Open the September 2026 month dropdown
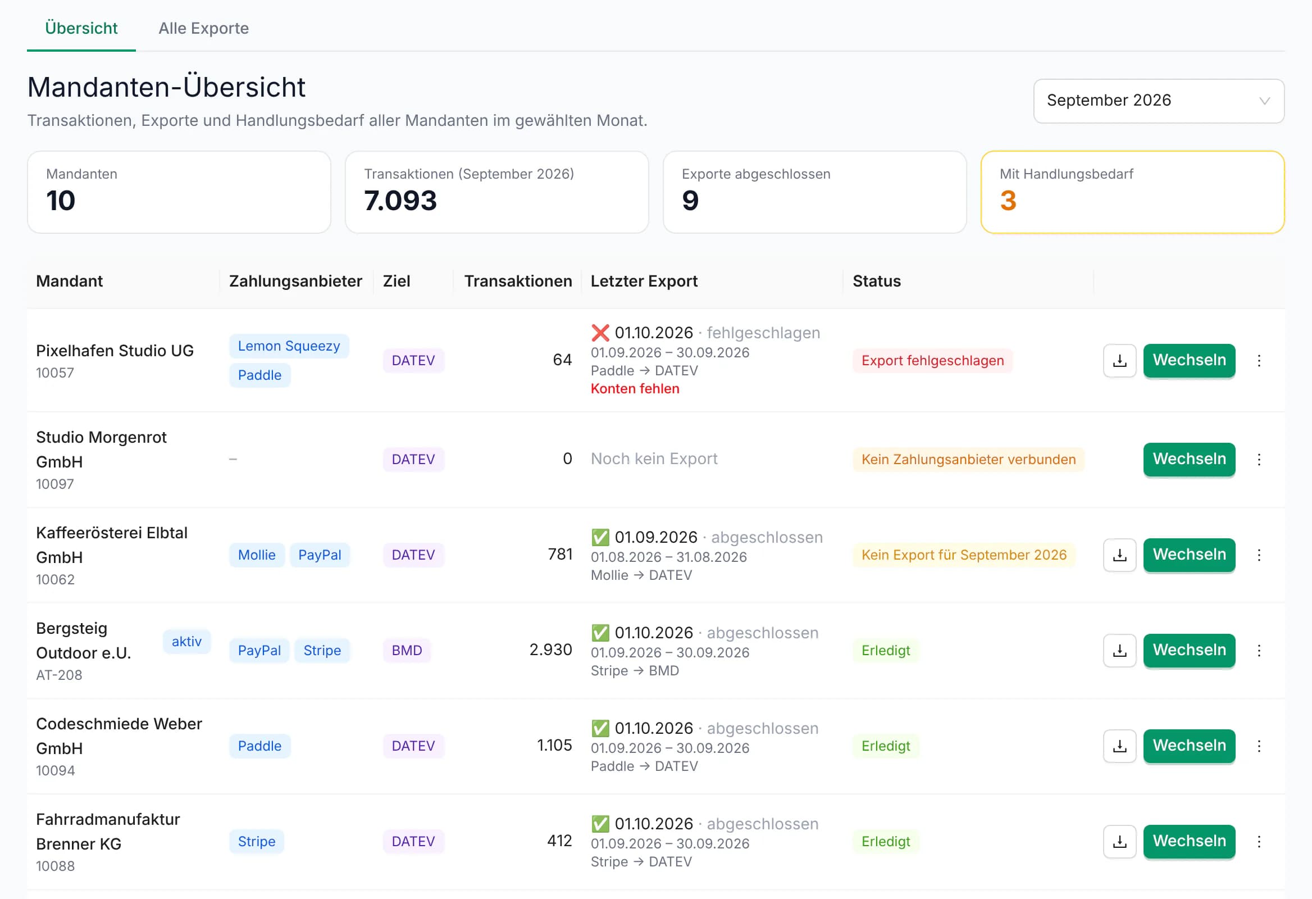Screen dimensions: 1312x899 [1159, 101]
